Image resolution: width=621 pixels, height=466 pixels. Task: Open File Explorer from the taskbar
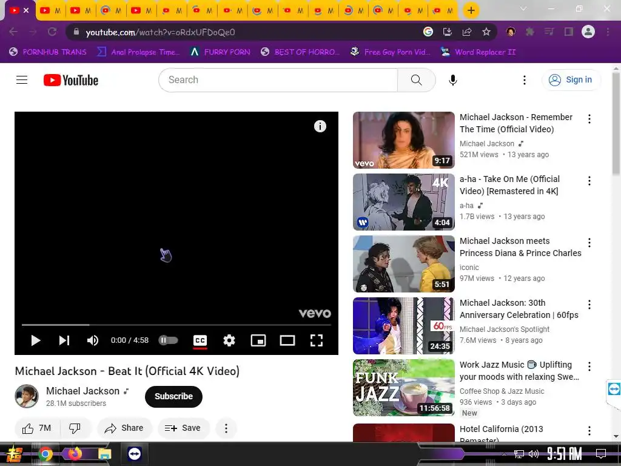pyautogui.click(x=104, y=453)
